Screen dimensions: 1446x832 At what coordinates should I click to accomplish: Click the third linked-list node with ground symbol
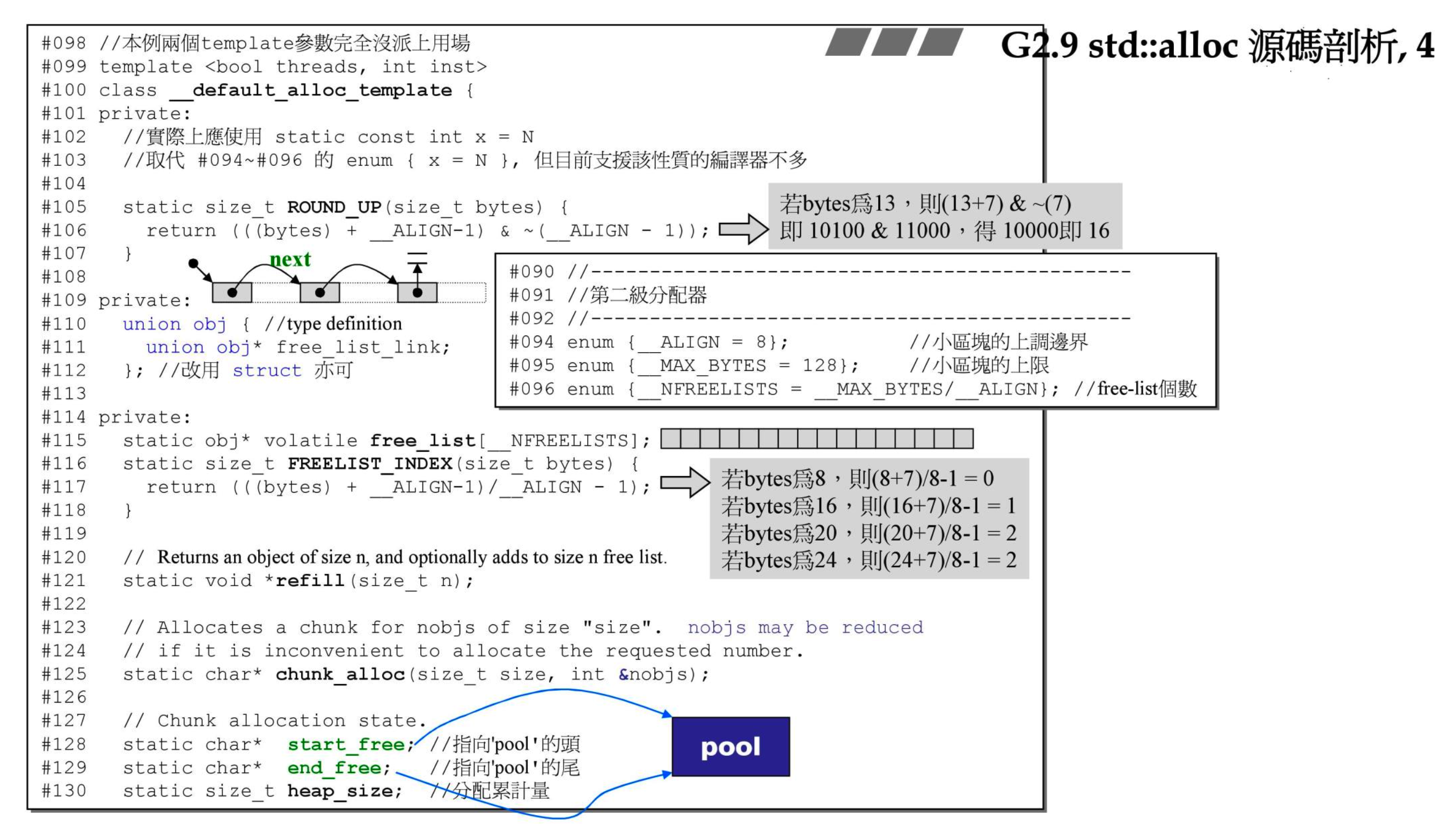click(417, 292)
